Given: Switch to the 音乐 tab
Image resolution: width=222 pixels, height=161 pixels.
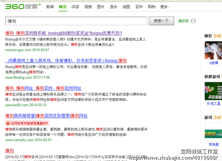Looking at the screenshot, I should [114, 7].
